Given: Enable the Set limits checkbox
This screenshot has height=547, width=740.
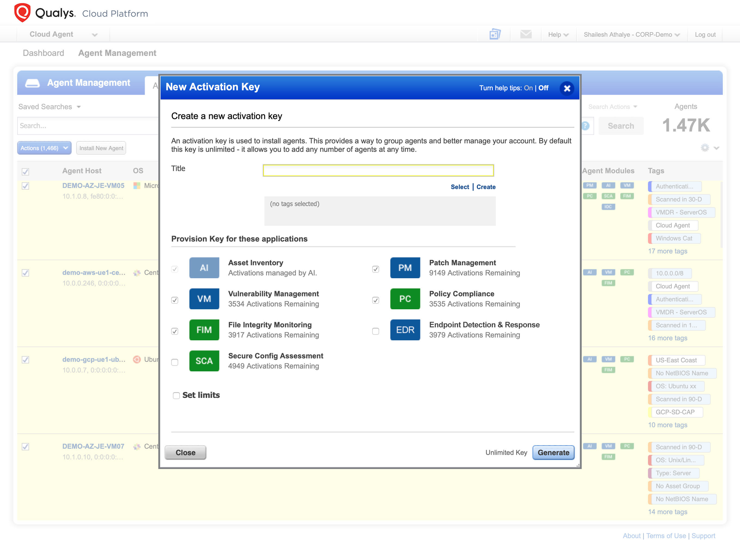Looking at the screenshot, I should [176, 395].
